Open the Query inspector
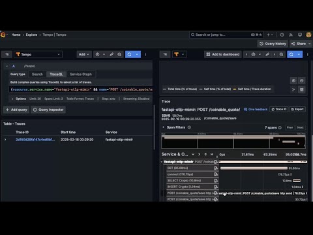Screen dimensions: 313x235 point(48,110)
